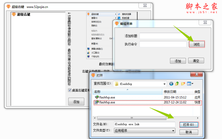Select 超级右键 tree item in left panel
222x139 pixels.
coord(24,14)
